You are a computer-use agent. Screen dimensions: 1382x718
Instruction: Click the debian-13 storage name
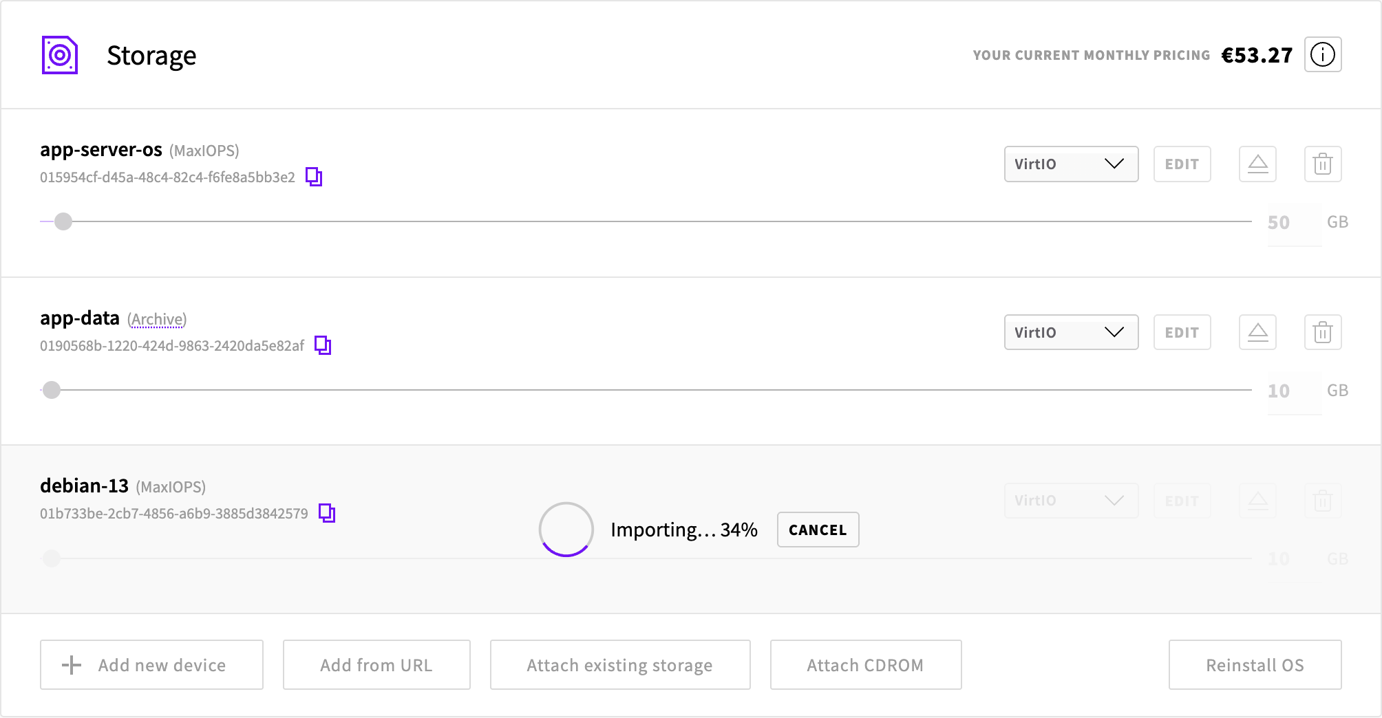pos(84,486)
